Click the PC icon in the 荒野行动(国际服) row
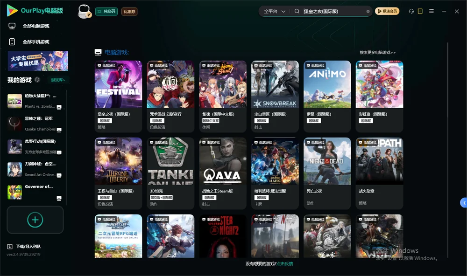467x276 pixels. coord(59,153)
